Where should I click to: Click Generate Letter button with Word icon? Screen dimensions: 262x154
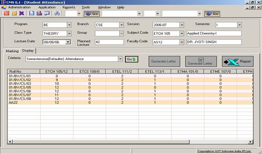tap(201, 61)
